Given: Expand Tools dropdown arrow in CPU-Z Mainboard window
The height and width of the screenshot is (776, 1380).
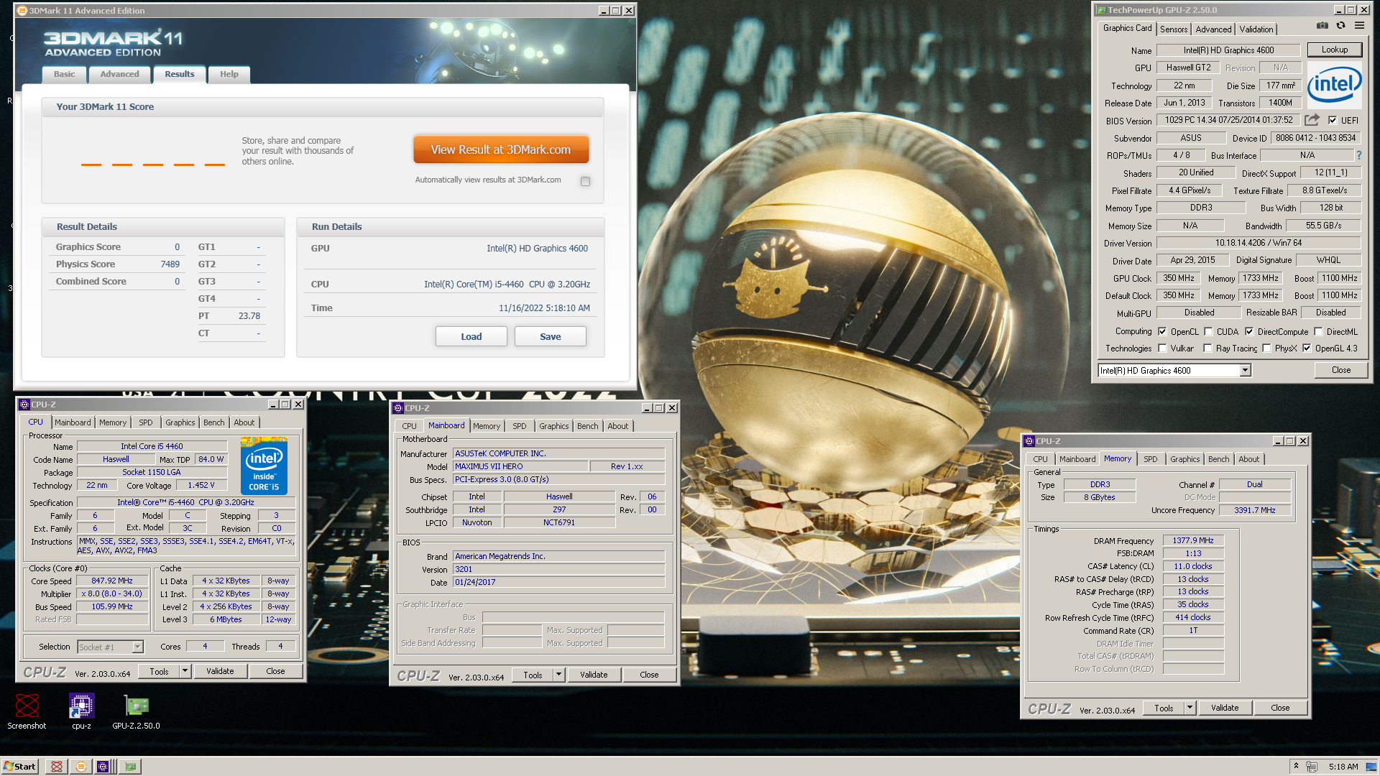Looking at the screenshot, I should [x=558, y=675].
